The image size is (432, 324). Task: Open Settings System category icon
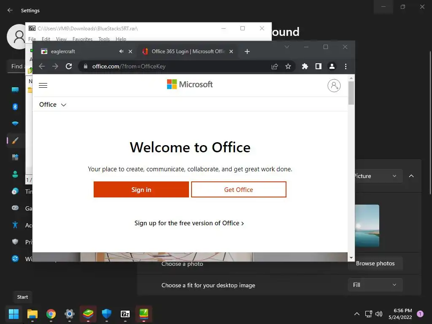pos(15,89)
